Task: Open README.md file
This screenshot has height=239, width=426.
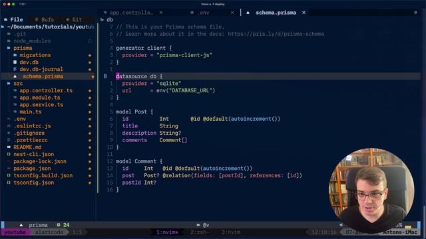Action: 27,147
